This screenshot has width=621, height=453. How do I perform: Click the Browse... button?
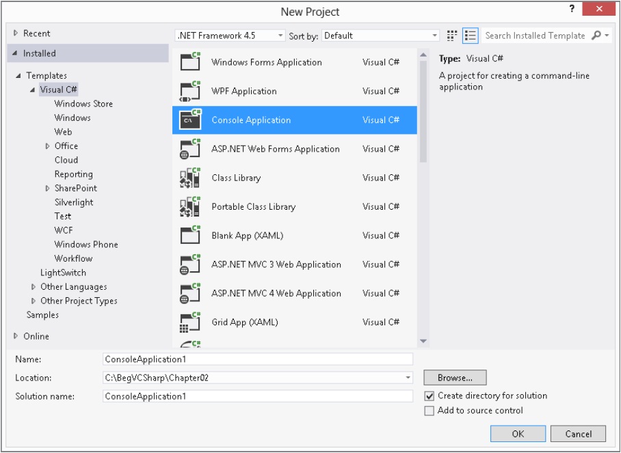pos(455,378)
